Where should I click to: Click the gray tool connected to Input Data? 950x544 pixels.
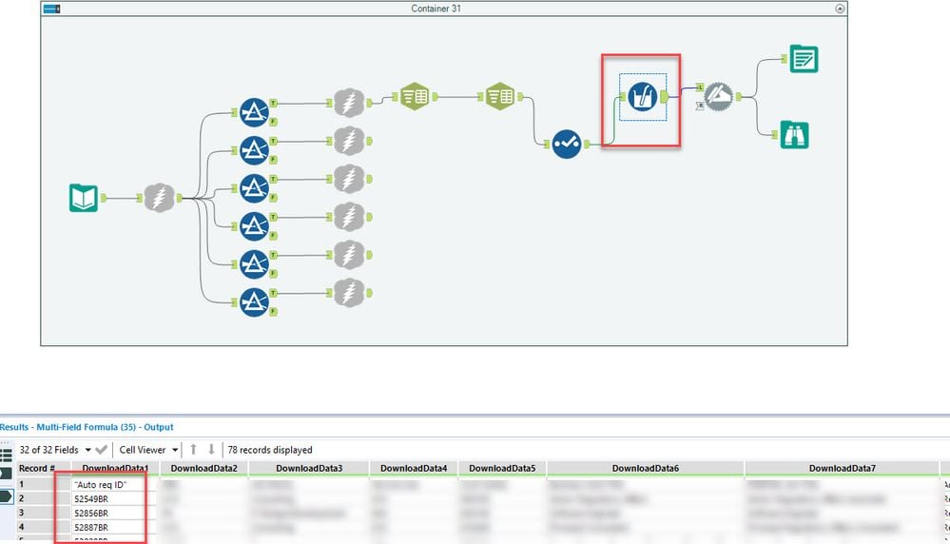[x=160, y=198]
